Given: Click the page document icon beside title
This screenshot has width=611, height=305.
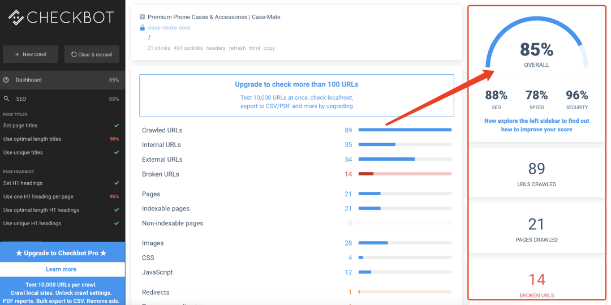Looking at the screenshot, I should 142,17.
